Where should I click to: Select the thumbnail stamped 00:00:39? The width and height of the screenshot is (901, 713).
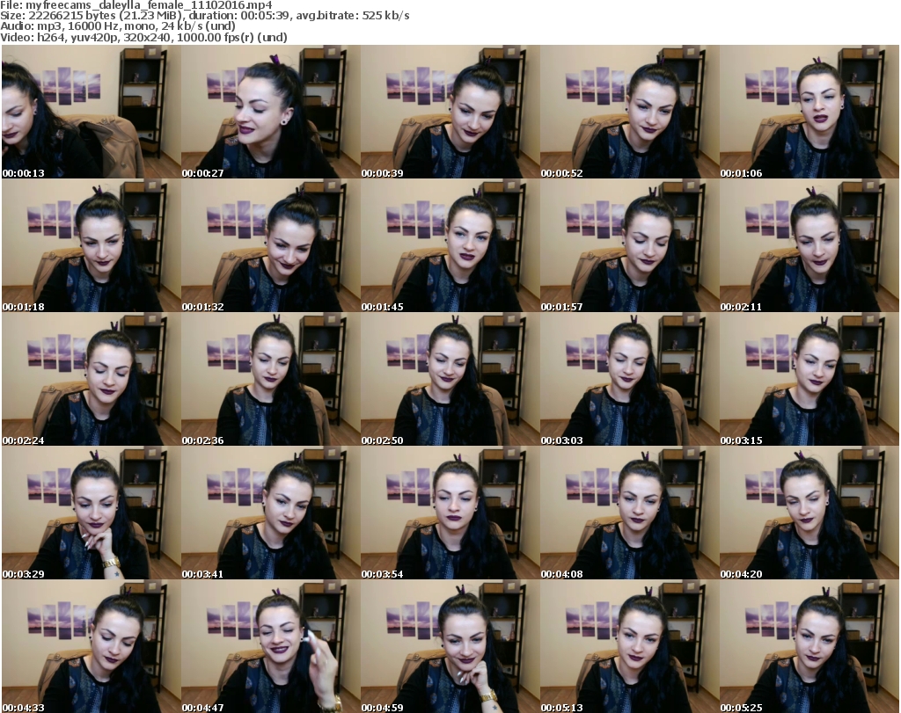(x=450, y=112)
